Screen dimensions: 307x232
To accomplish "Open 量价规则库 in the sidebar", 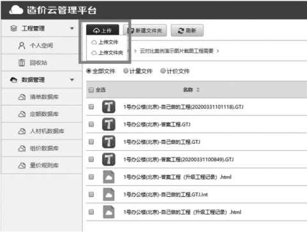I will (41, 166).
